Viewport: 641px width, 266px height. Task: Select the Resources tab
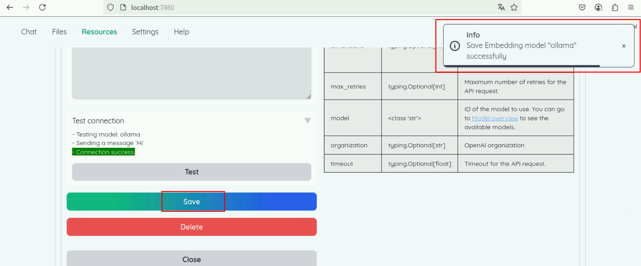pyautogui.click(x=99, y=32)
